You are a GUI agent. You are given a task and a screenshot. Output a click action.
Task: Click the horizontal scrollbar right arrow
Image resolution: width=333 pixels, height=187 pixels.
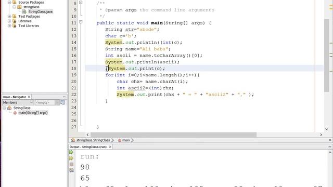click(x=321, y=135)
